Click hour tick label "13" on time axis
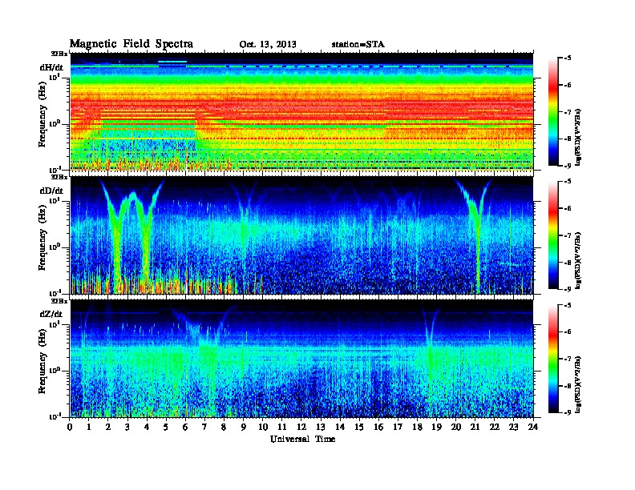The width and height of the screenshot is (635, 490). 321,427
